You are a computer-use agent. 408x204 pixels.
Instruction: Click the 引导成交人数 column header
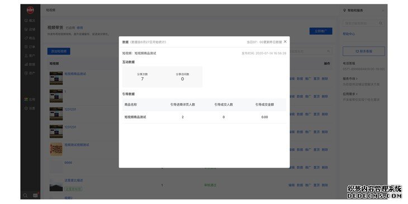pos(224,105)
